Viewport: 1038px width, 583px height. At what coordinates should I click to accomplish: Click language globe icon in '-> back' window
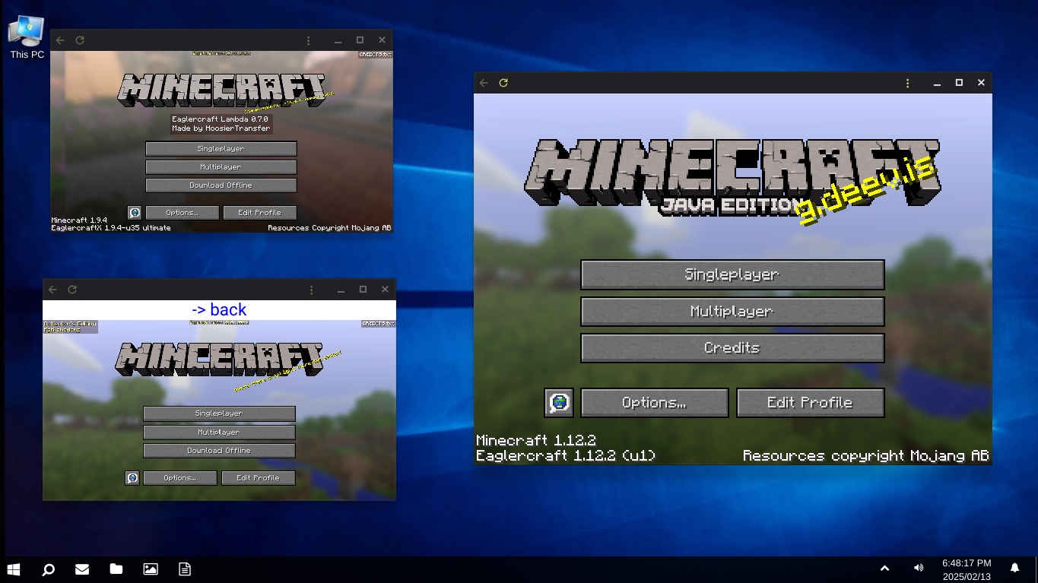132,478
